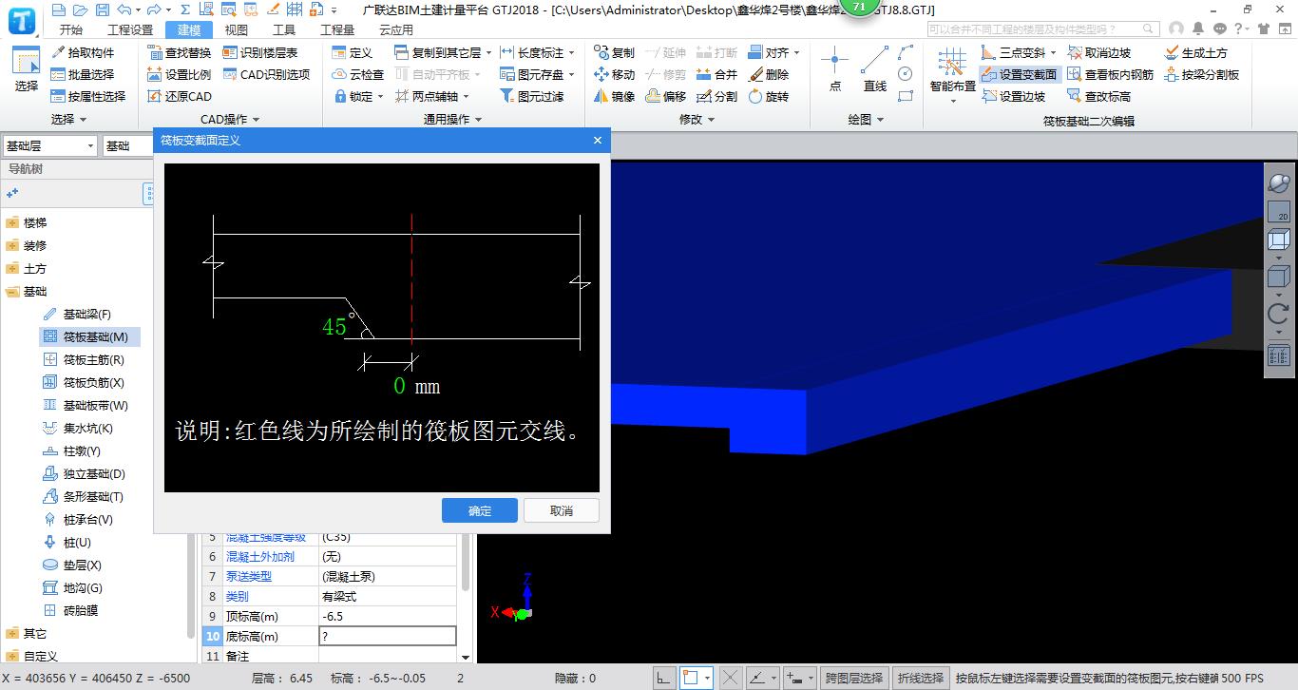1298x690 pixels.
Task: Click the 删除 delete tool
Action: pos(768,74)
